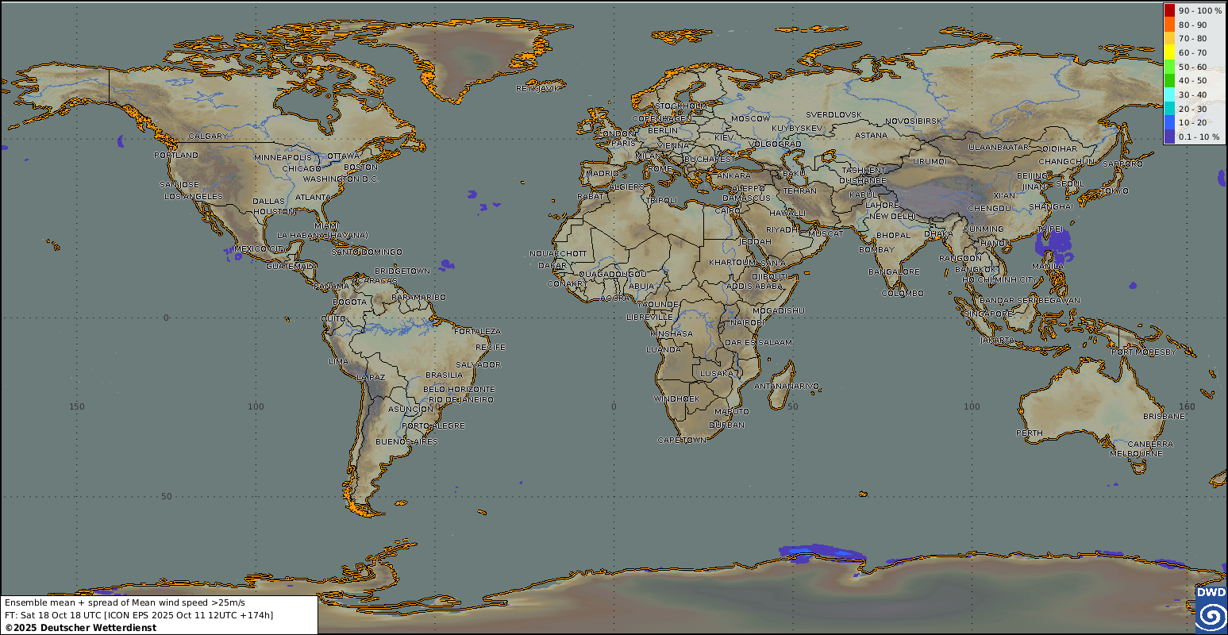
Task: Select the CAPETOWN label on the map
Action: click(681, 440)
